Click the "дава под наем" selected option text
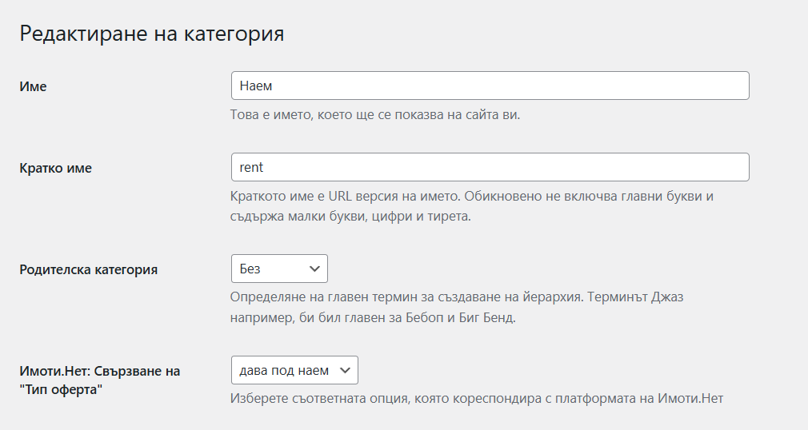 click(x=284, y=371)
